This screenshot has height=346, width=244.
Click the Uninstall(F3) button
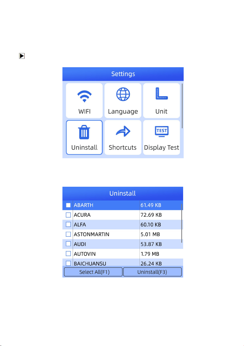(152, 272)
